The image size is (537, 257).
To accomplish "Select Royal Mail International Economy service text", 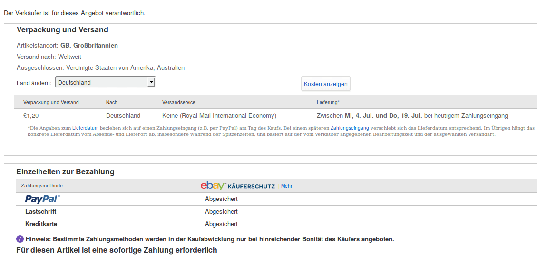I will click(219, 115).
